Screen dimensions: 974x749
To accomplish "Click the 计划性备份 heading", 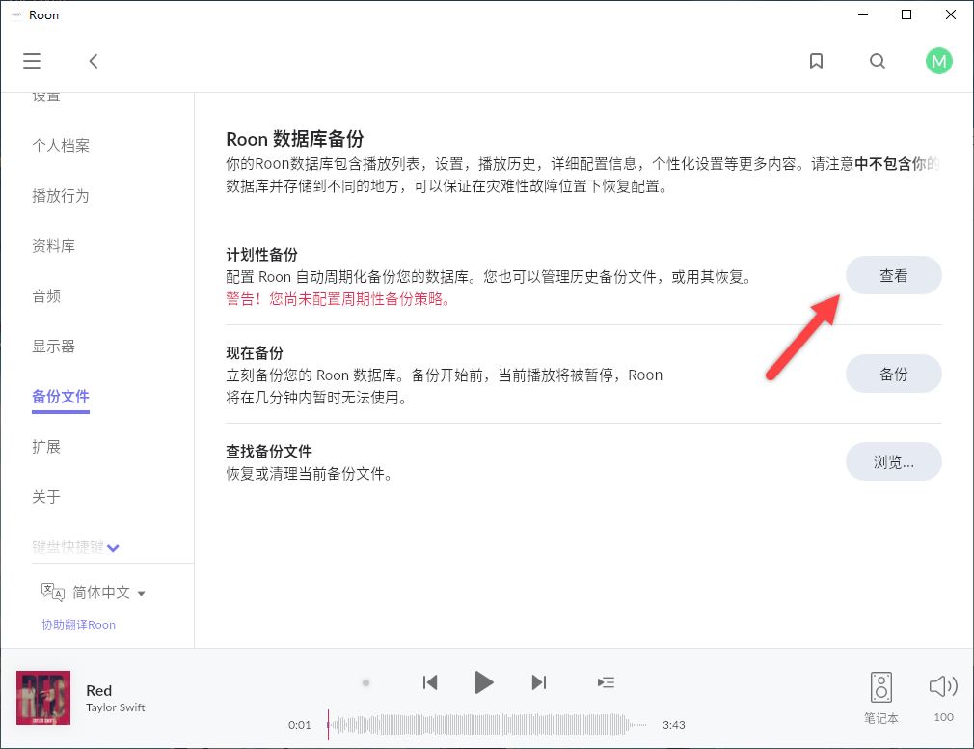I will coord(261,254).
